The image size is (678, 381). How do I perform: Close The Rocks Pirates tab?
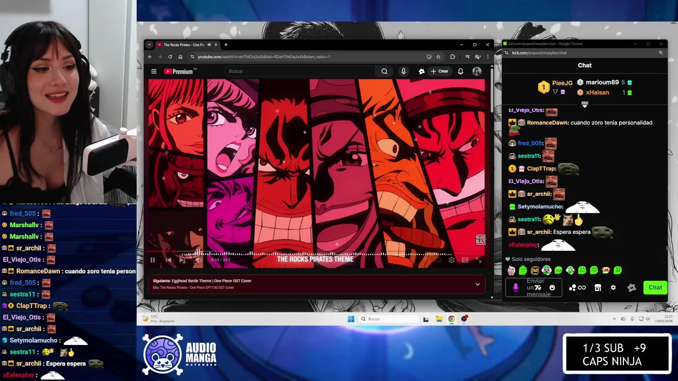pyautogui.click(x=216, y=45)
